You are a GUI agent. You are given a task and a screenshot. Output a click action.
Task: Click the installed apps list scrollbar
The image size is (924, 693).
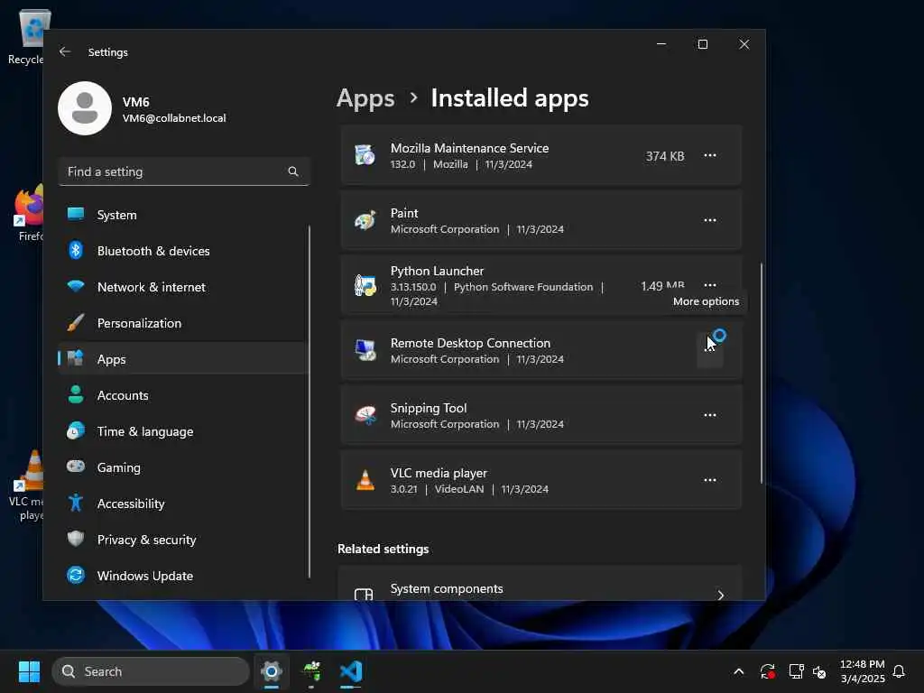pyautogui.click(x=762, y=373)
